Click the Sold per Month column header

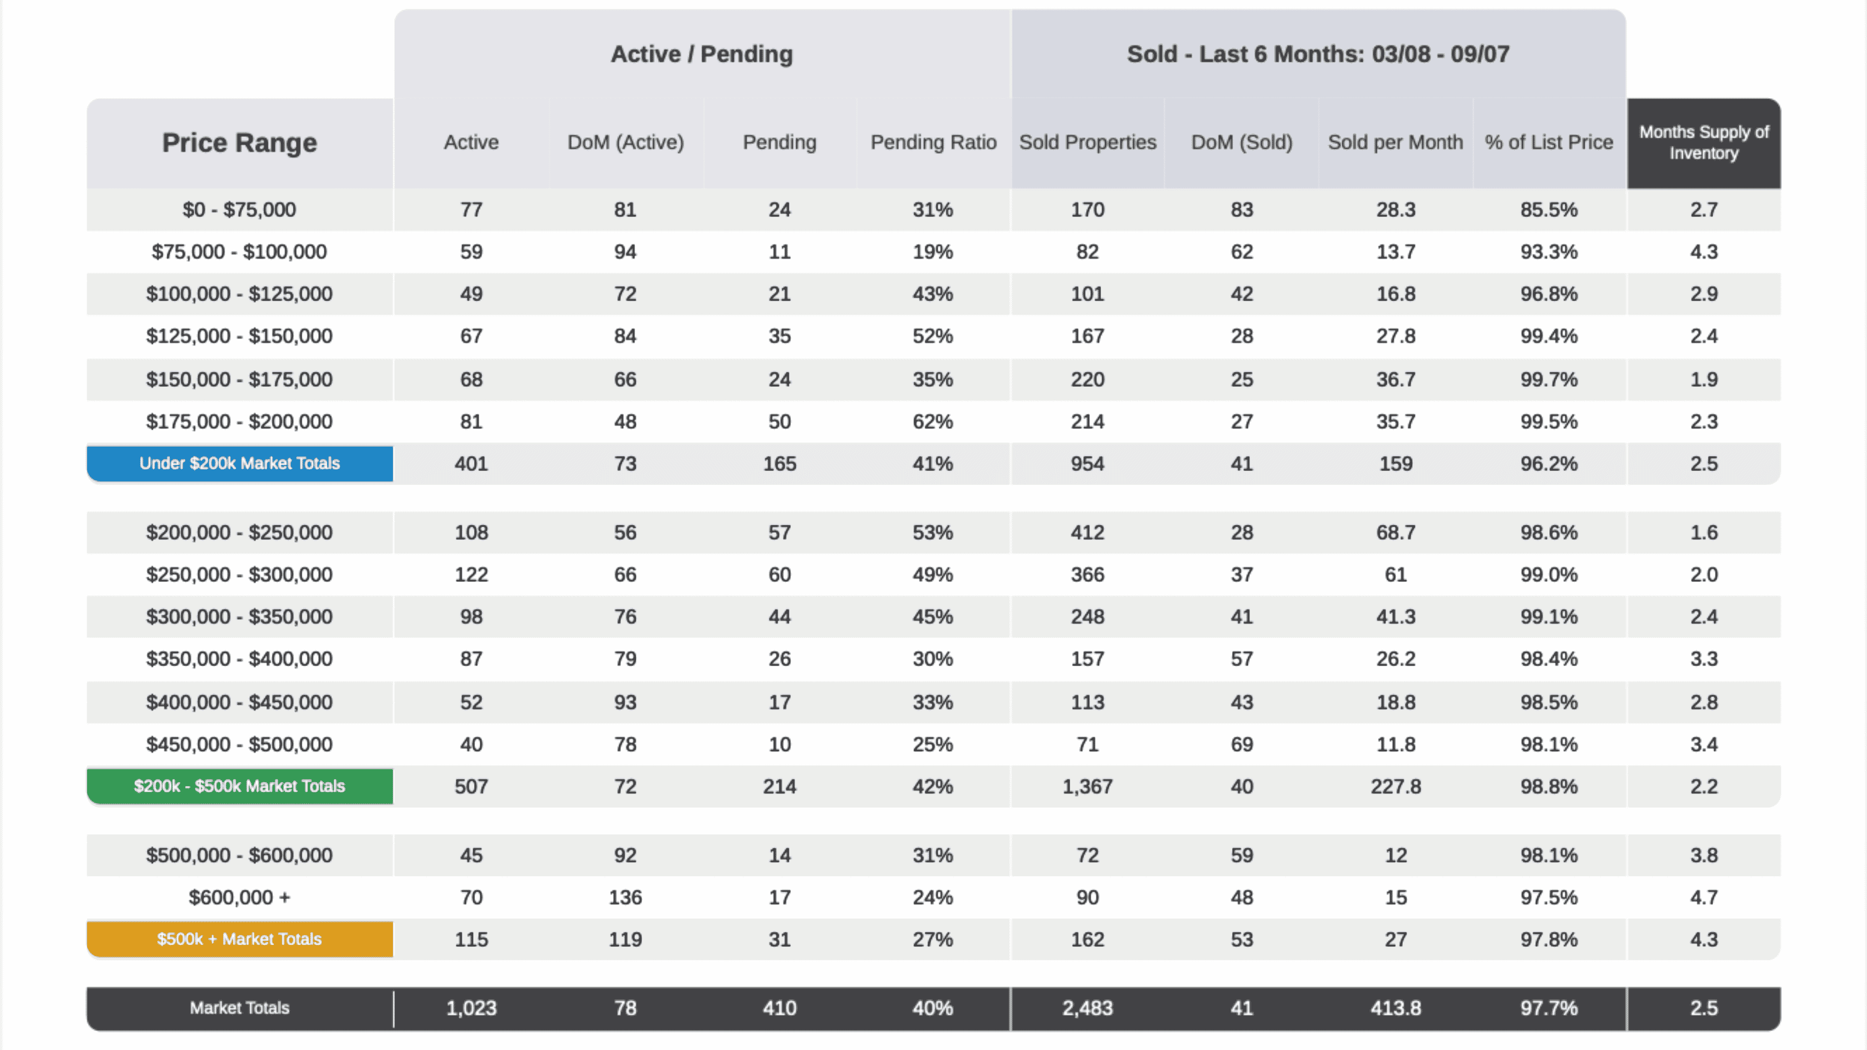pos(1395,143)
